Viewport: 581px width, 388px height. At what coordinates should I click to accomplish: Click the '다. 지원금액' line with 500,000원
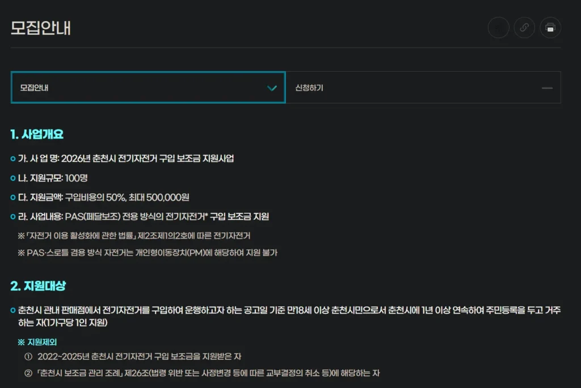100,197
